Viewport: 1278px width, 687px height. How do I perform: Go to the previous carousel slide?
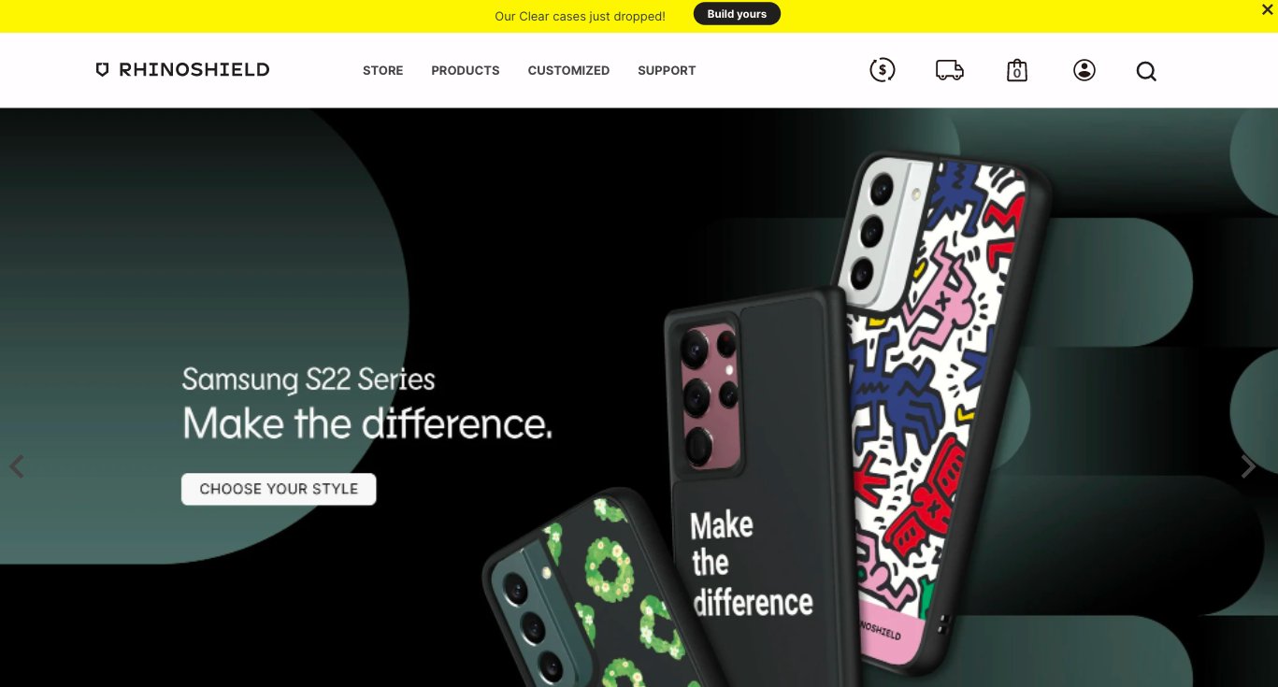click(x=17, y=466)
